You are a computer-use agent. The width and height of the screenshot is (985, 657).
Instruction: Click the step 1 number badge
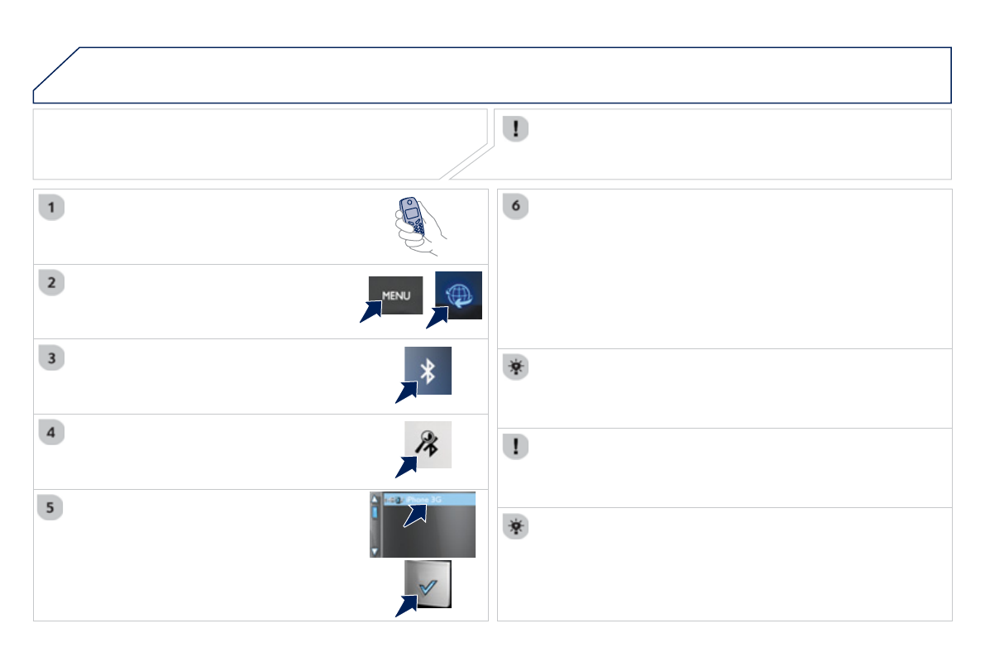point(51,208)
